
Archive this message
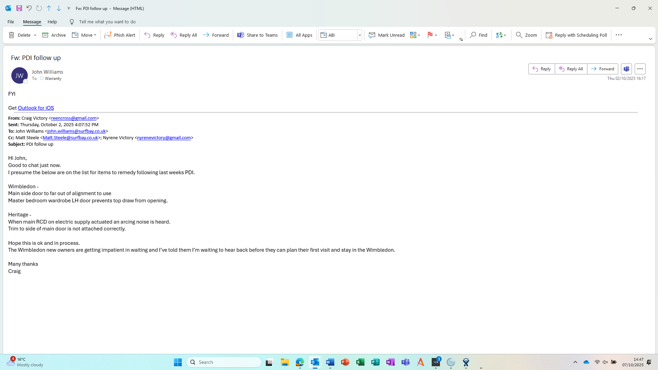(x=54, y=35)
